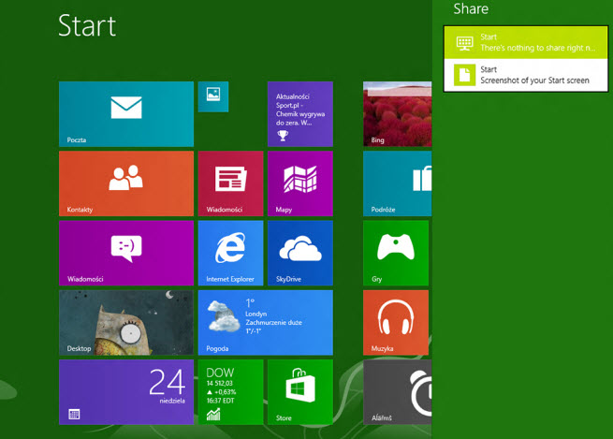Open the red Wiadomości news tile
Image resolution: width=613 pixels, height=439 pixels.
230,183
